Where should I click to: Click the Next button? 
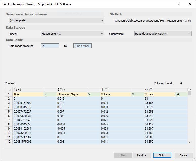pyautogui.click(x=142, y=155)
